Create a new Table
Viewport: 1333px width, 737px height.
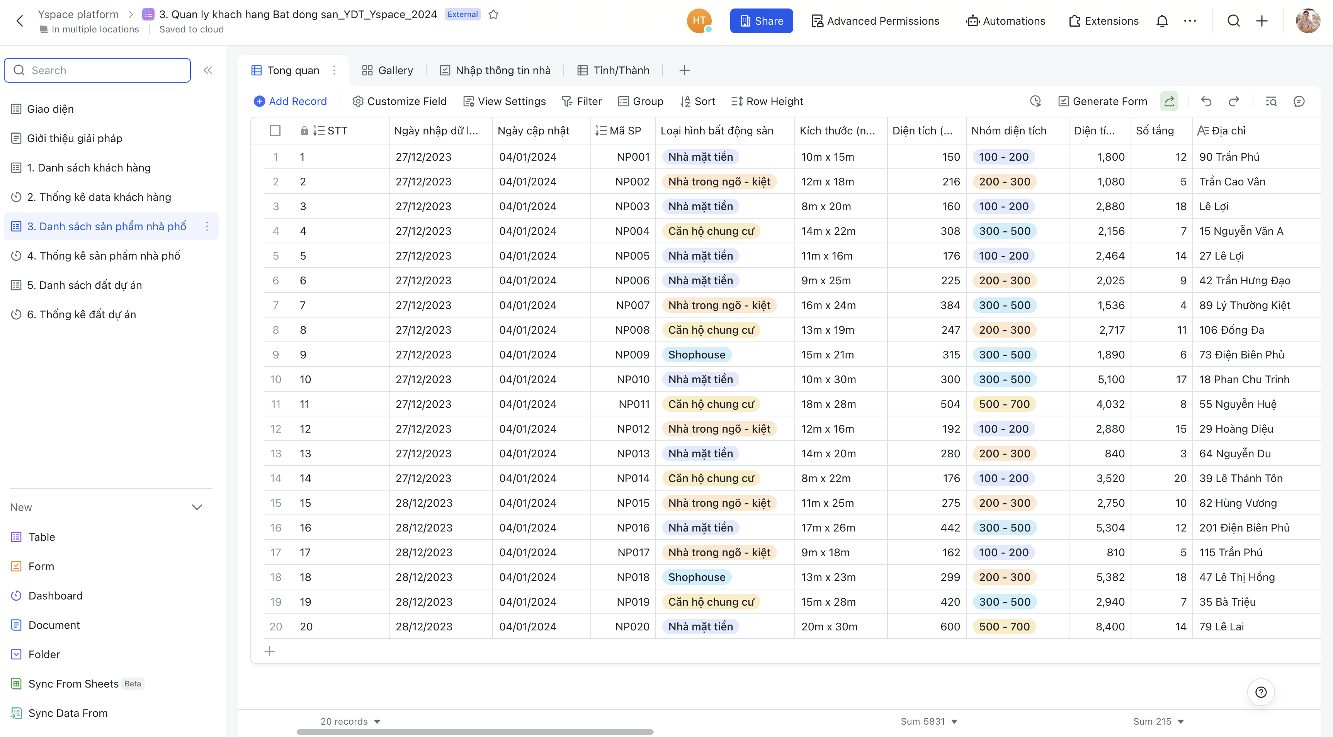34,537
